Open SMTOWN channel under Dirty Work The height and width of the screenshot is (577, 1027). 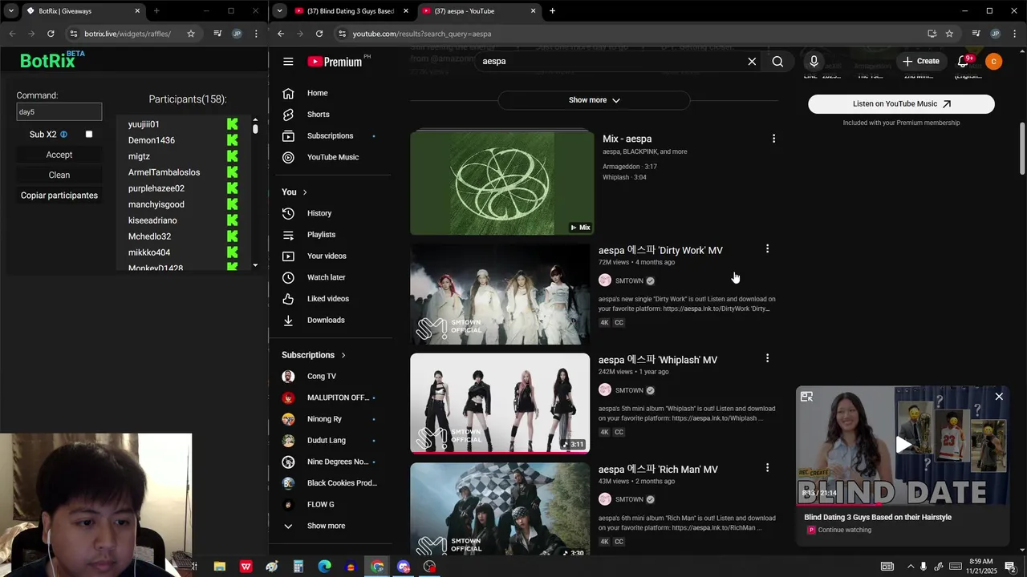click(629, 281)
